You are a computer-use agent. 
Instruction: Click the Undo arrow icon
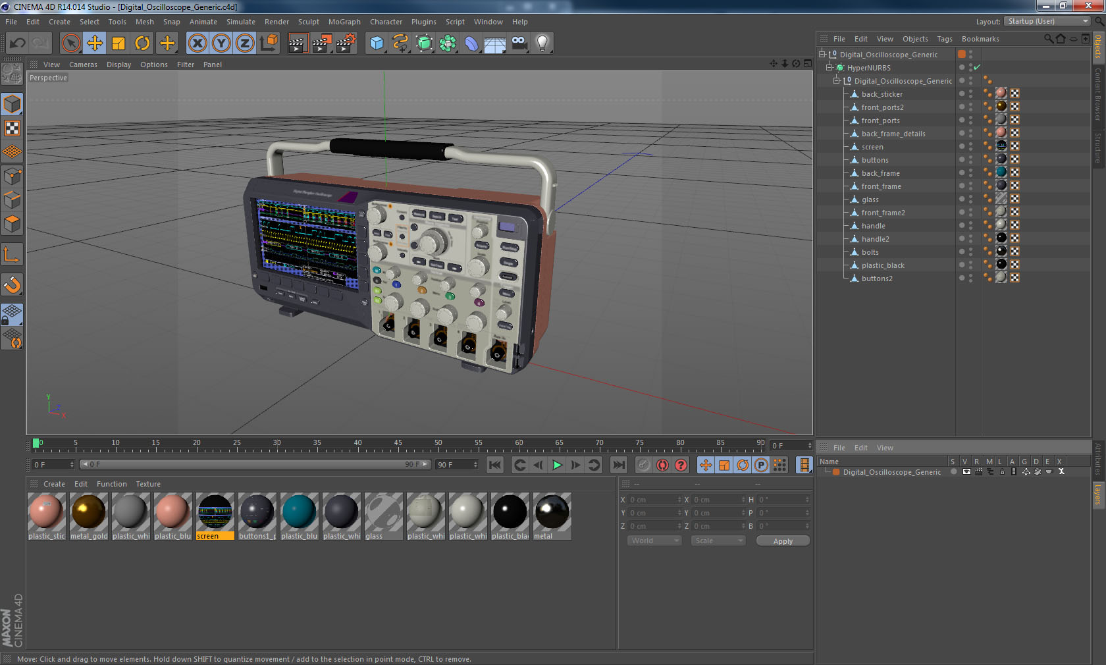pos(18,43)
